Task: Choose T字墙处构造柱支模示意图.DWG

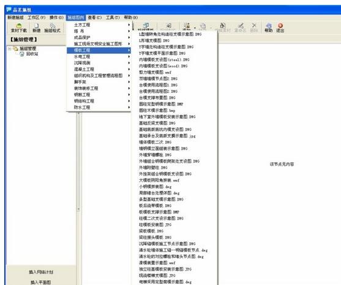Action: tap(166, 46)
